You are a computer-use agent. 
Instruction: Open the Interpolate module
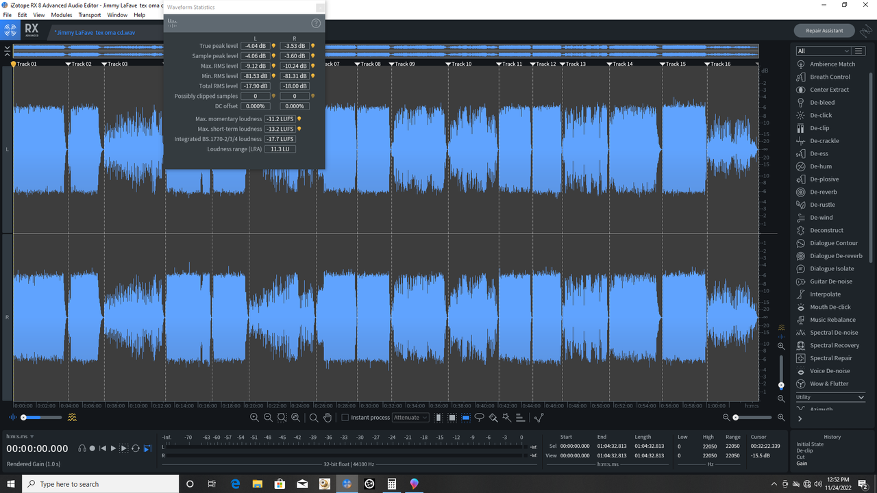(818, 294)
